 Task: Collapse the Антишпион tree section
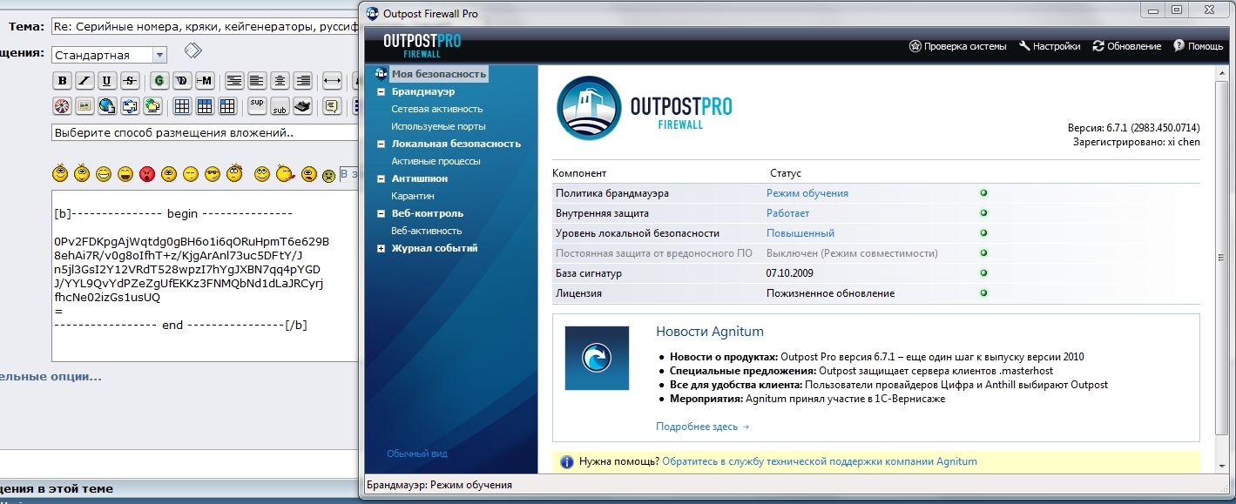(x=381, y=178)
